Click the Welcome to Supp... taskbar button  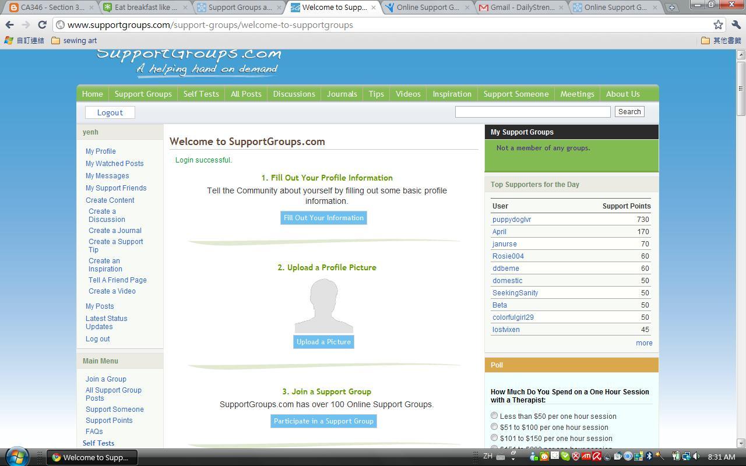[93, 457]
